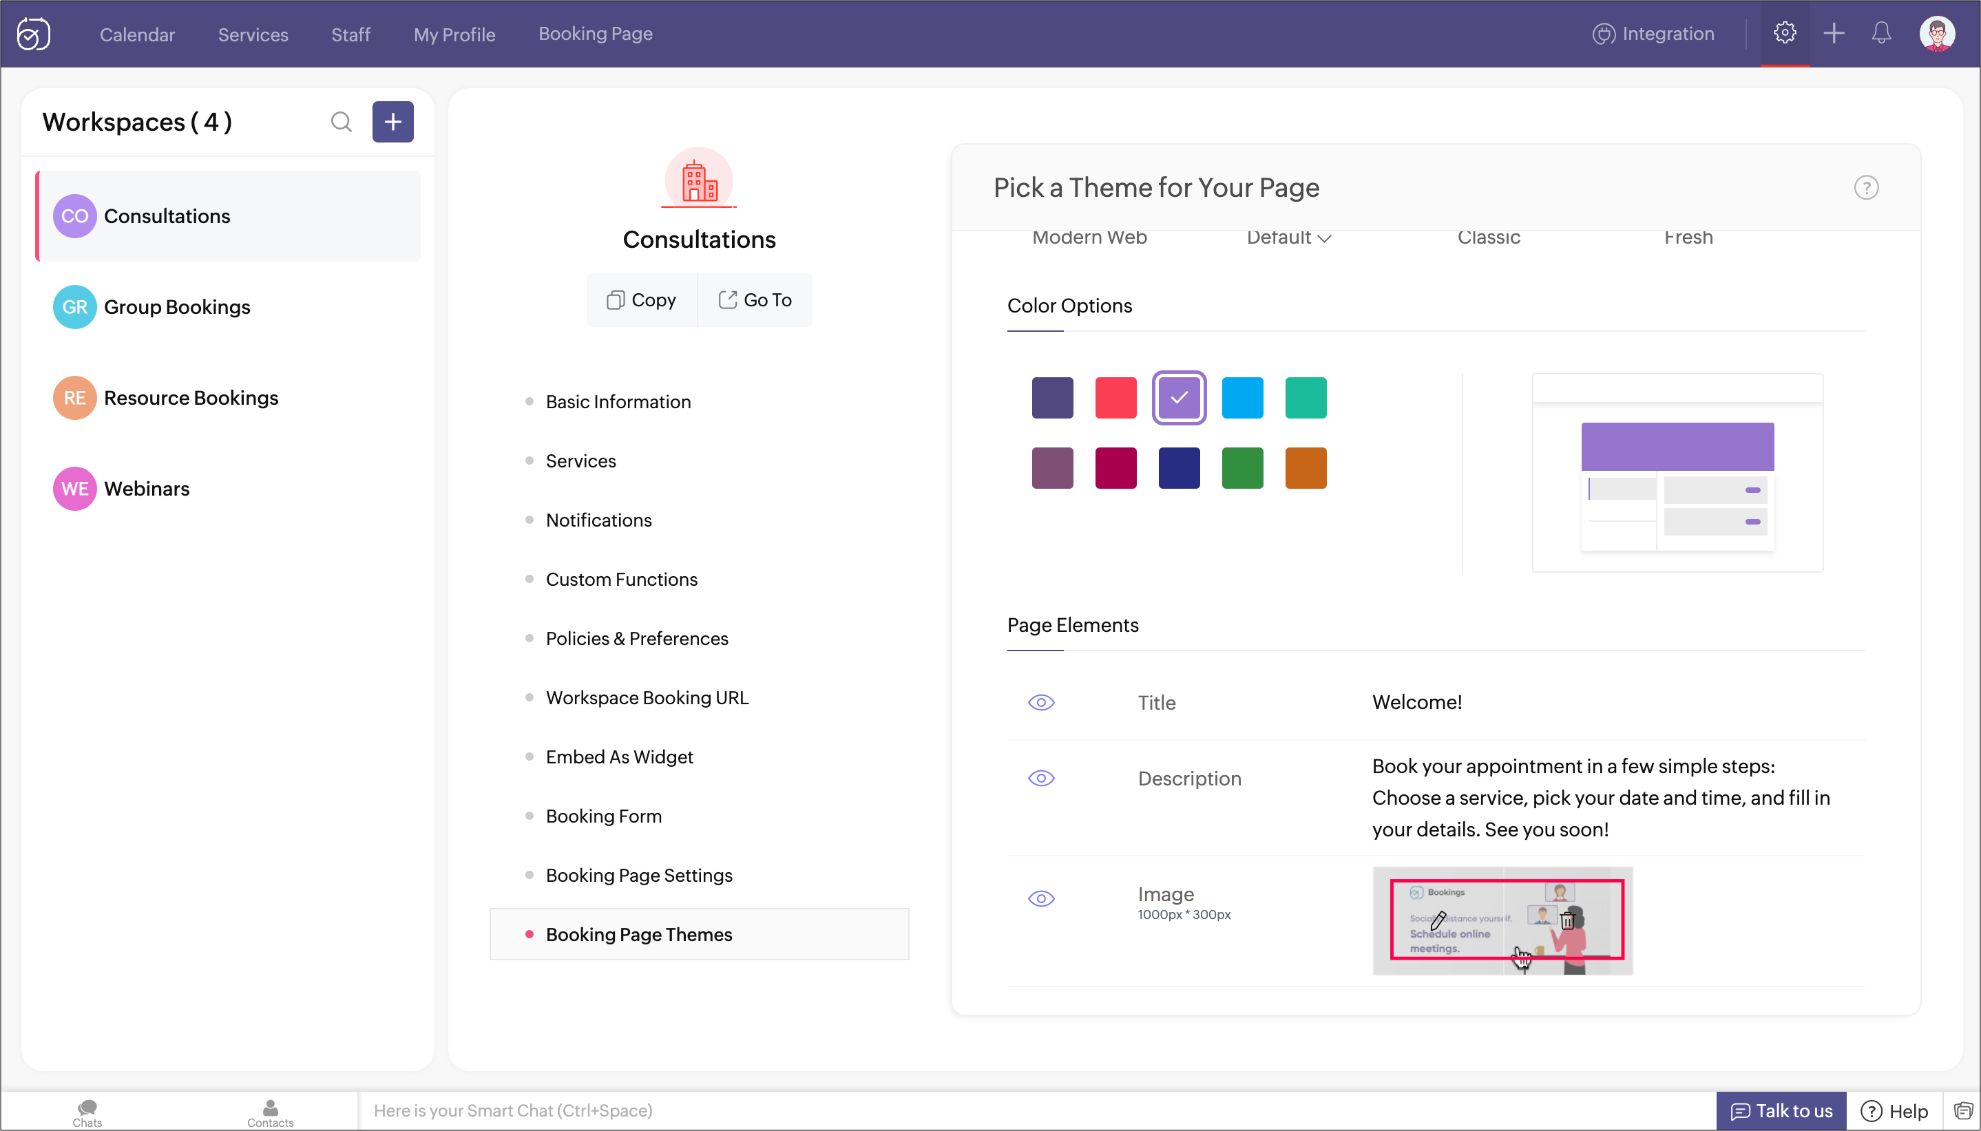Expand the Default theme dropdown
The height and width of the screenshot is (1131, 1981).
(x=1289, y=237)
